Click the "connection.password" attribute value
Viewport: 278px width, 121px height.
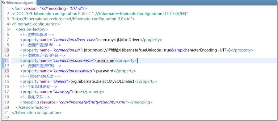[x=74, y=71]
